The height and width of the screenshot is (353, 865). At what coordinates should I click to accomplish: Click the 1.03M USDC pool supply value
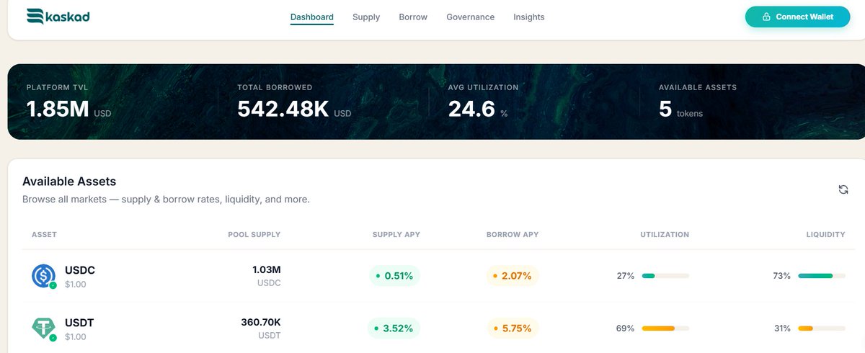click(x=267, y=270)
